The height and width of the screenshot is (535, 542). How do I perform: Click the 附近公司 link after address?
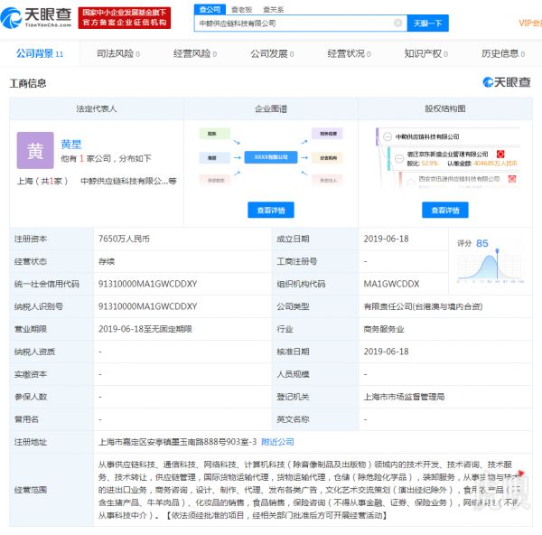click(x=277, y=442)
